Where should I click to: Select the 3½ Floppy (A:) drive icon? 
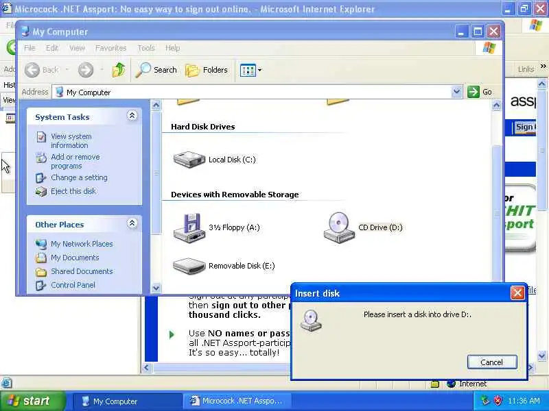click(x=189, y=227)
